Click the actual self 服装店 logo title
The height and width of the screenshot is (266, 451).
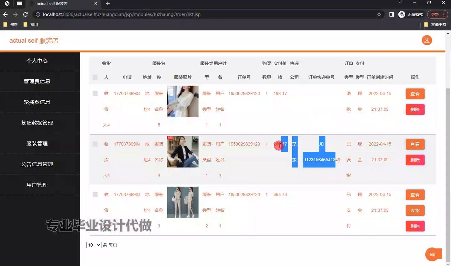coord(34,40)
